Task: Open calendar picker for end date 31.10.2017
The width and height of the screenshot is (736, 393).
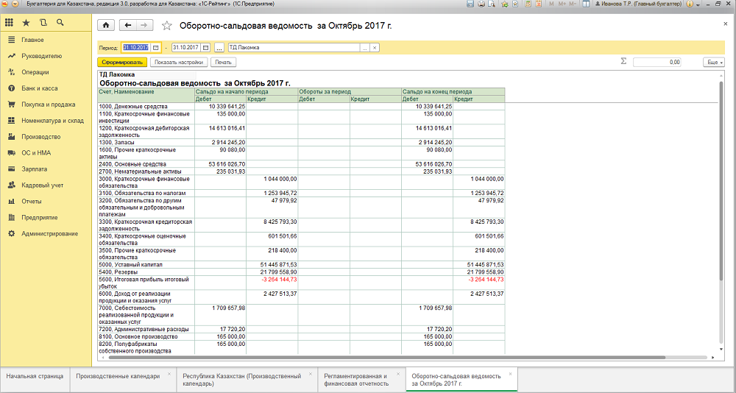Action: click(206, 47)
